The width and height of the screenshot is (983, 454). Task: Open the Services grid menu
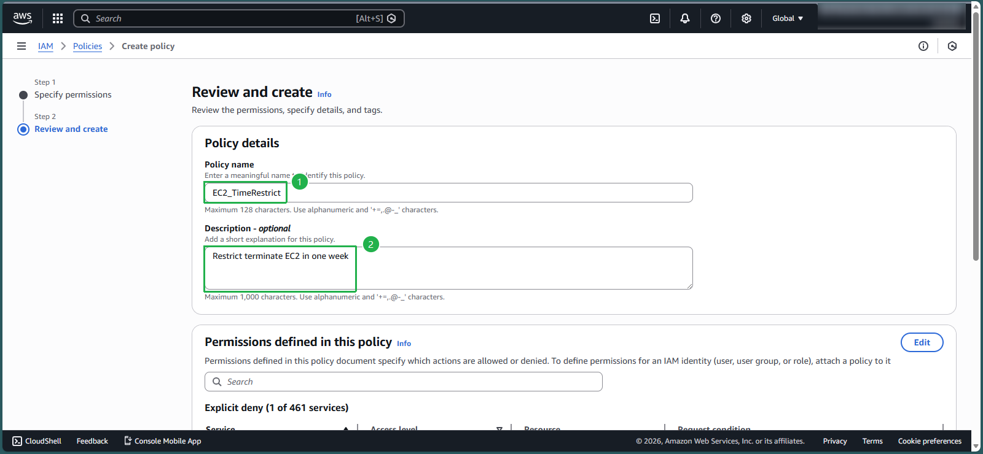pos(58,18)
